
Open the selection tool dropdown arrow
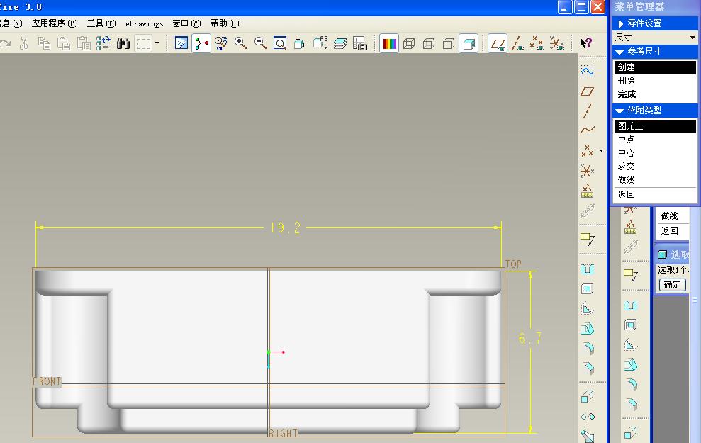[x=157, y=43]
